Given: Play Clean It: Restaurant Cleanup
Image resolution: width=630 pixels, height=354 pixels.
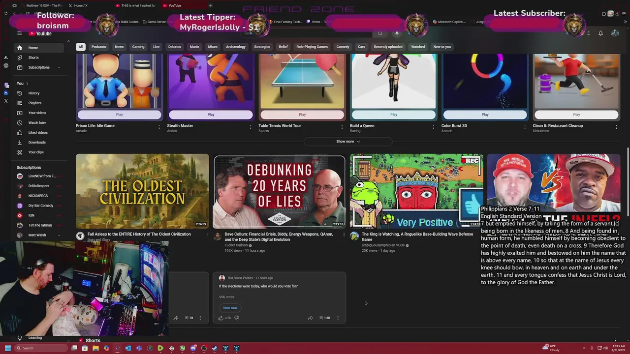Looking at the screenshot, I should point(576,115).
